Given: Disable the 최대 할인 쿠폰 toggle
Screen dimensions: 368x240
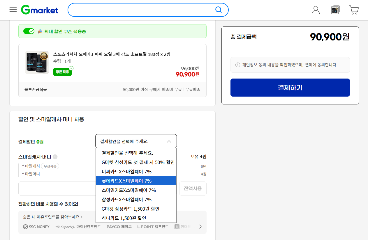Looking at the screenshot, I should (x=29, y=31).
